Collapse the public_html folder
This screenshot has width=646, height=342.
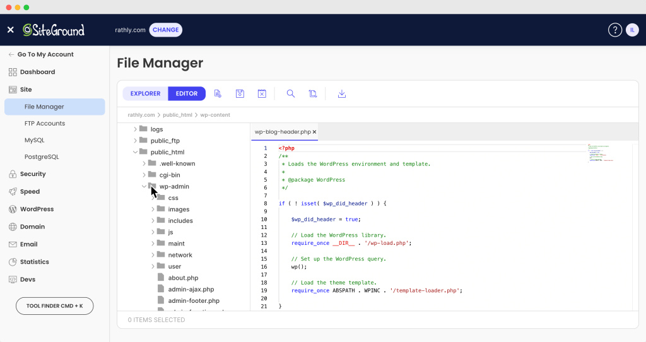coord(135,152)
